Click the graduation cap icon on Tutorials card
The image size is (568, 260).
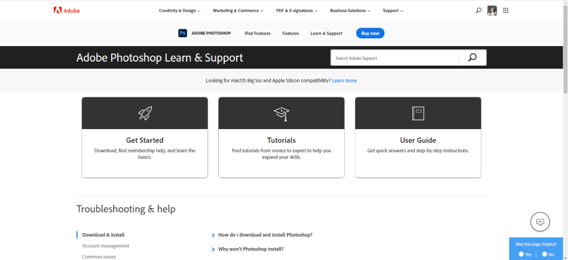tap(282, 114)
